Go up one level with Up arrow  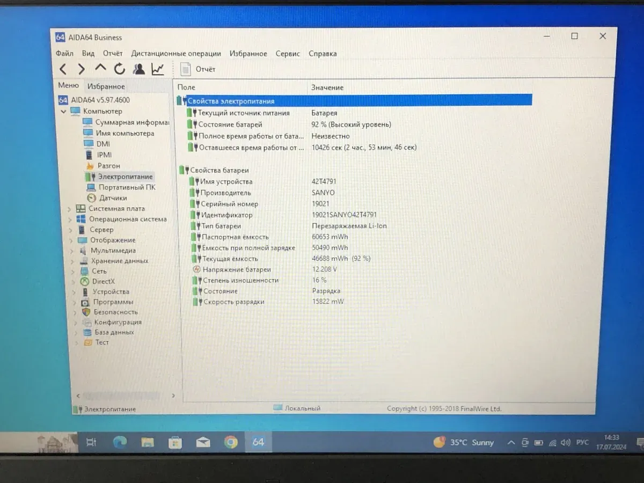pos(100,69)
